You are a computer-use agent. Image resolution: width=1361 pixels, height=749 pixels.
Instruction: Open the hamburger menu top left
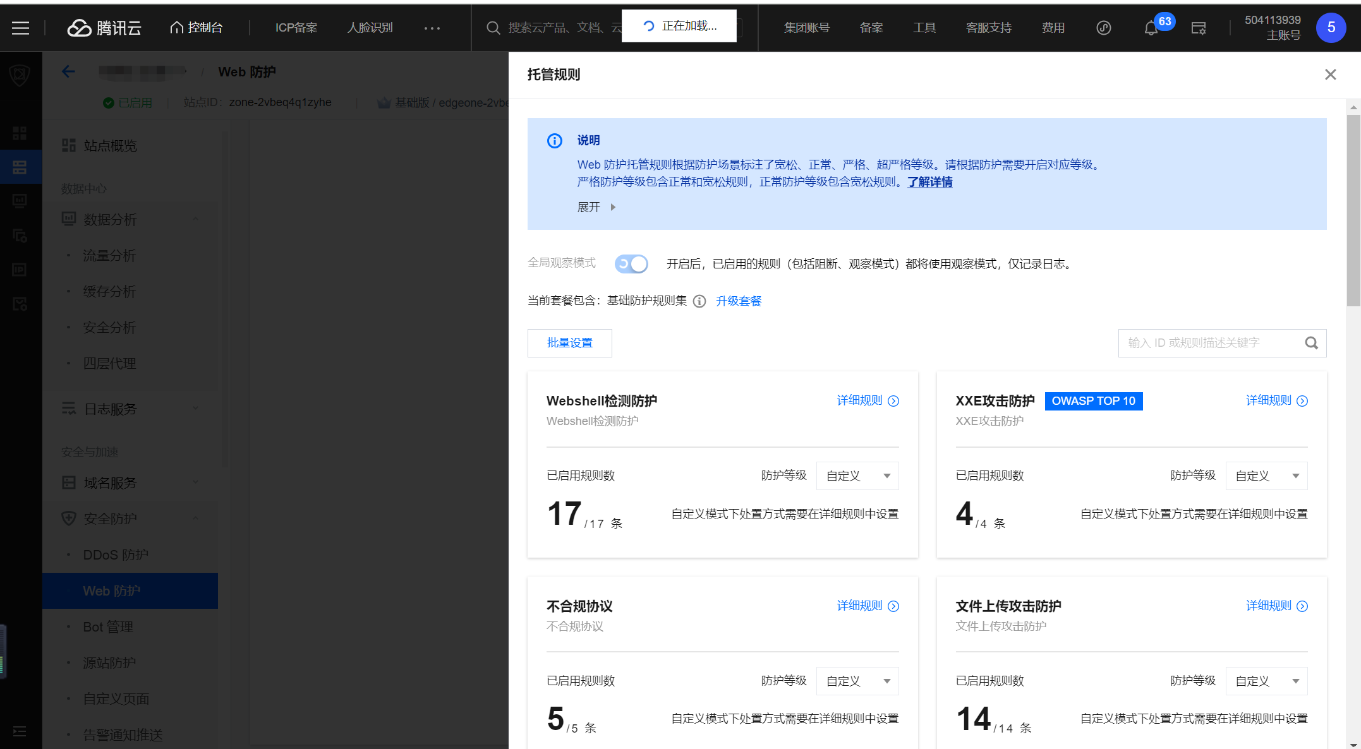[x=21, y=28]
